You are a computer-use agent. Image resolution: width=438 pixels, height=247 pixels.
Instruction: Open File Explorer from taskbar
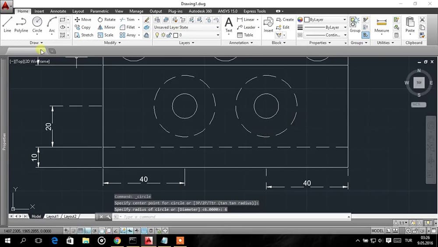click(x=86, y=240)
